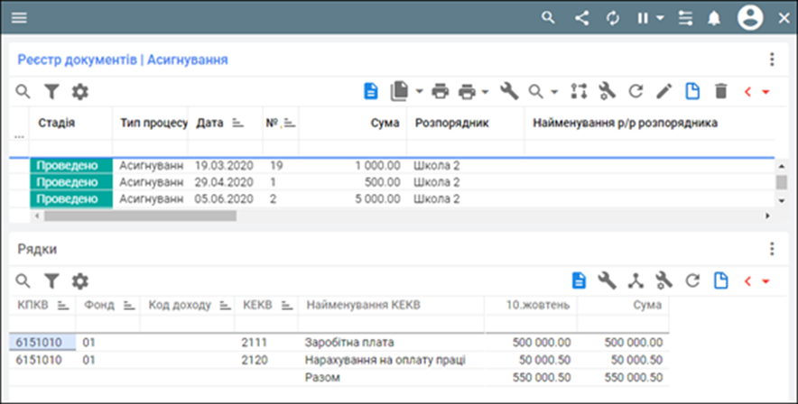Expand search dropdown in documents toolbar
Image resolution: width=798 pixels, height=404 pixels.
pos(554,91)
